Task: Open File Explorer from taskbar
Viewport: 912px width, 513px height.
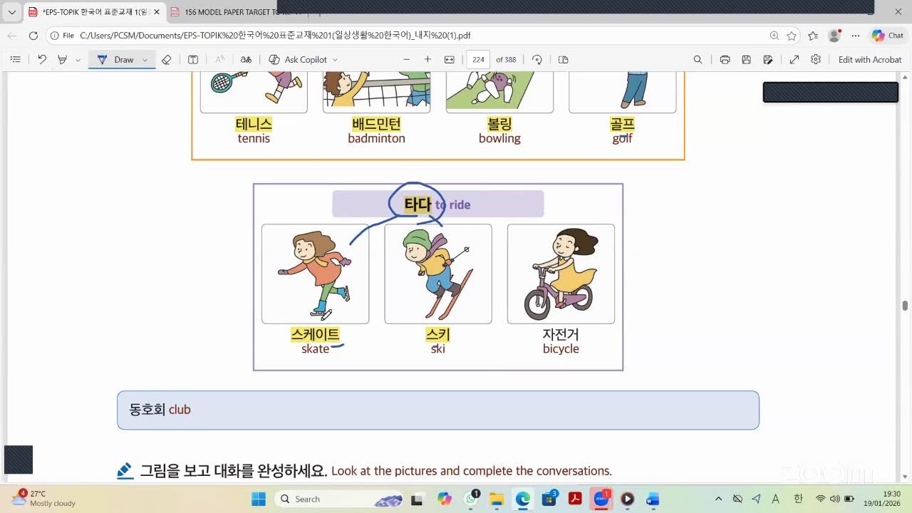Action: 497,499
